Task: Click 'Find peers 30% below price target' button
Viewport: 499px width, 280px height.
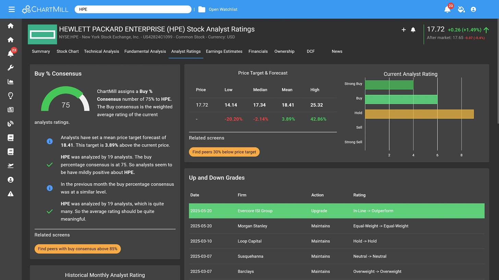Action: point(224,152)
